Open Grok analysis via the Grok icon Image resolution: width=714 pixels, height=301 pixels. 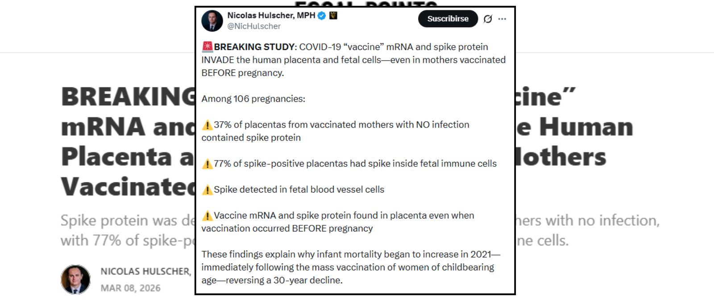coord(487,18)
